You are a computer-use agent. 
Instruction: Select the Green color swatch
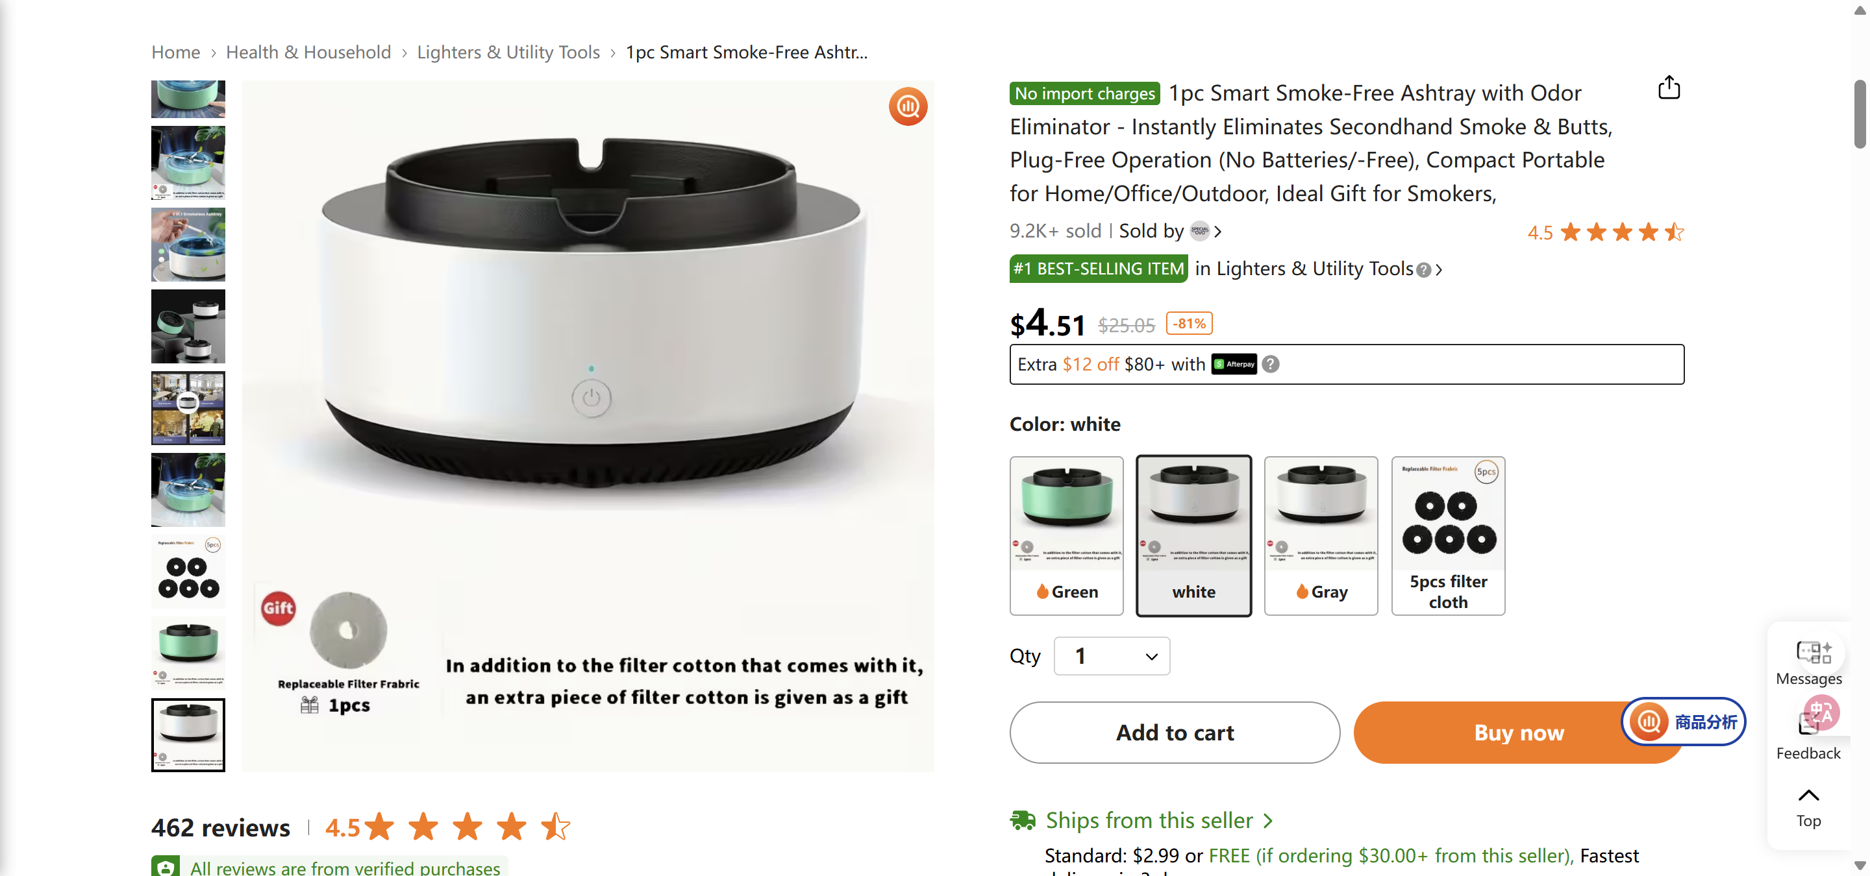point(1066,537)
